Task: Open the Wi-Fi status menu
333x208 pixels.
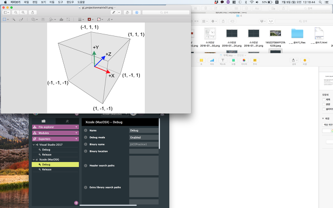Action: click(251, 2)
